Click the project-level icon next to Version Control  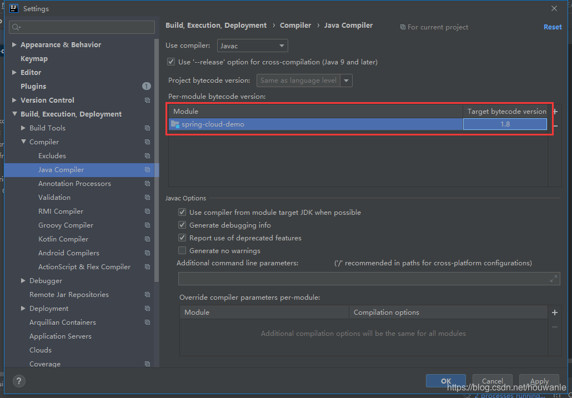point(147,100)
